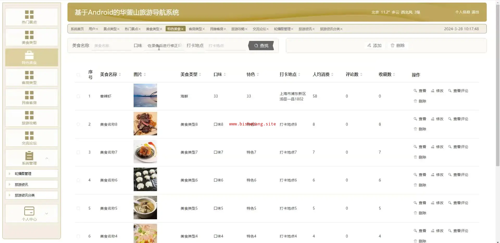Close the active 特色美食 tab

182,29
